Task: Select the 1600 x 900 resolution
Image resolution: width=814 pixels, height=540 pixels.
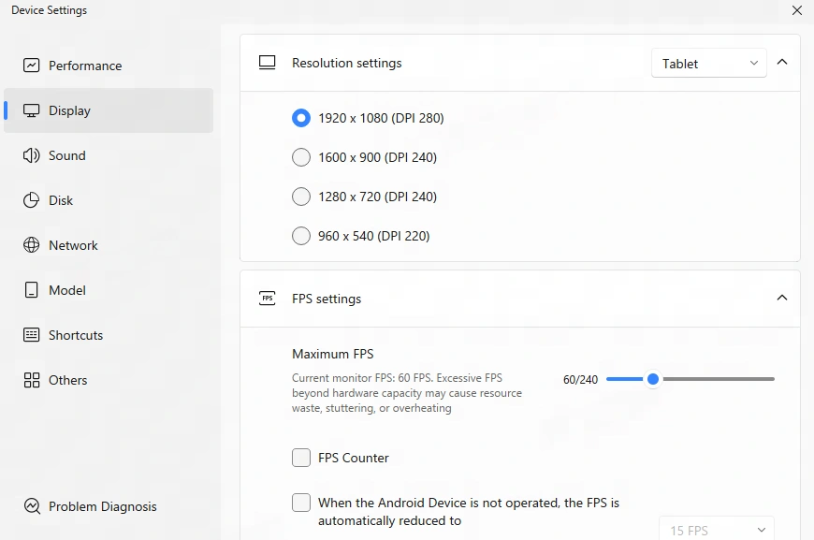Action: pos(301,157)
